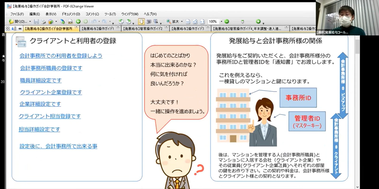Open the 表示(V) menu
Image resolution: width=379 pixels, height=189 pixels.
coord(51,14)
